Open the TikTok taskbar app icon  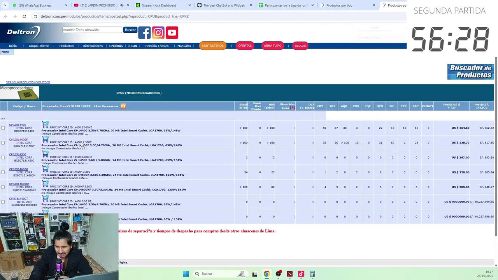[x=301, y=274]
